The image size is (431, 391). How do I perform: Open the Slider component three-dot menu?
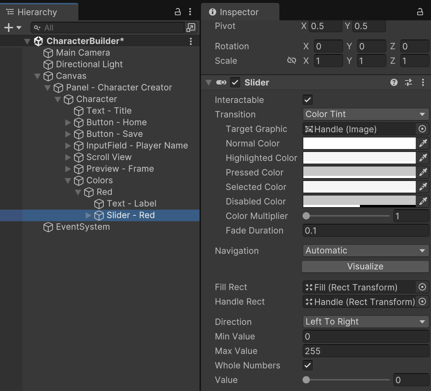[423, 83]
